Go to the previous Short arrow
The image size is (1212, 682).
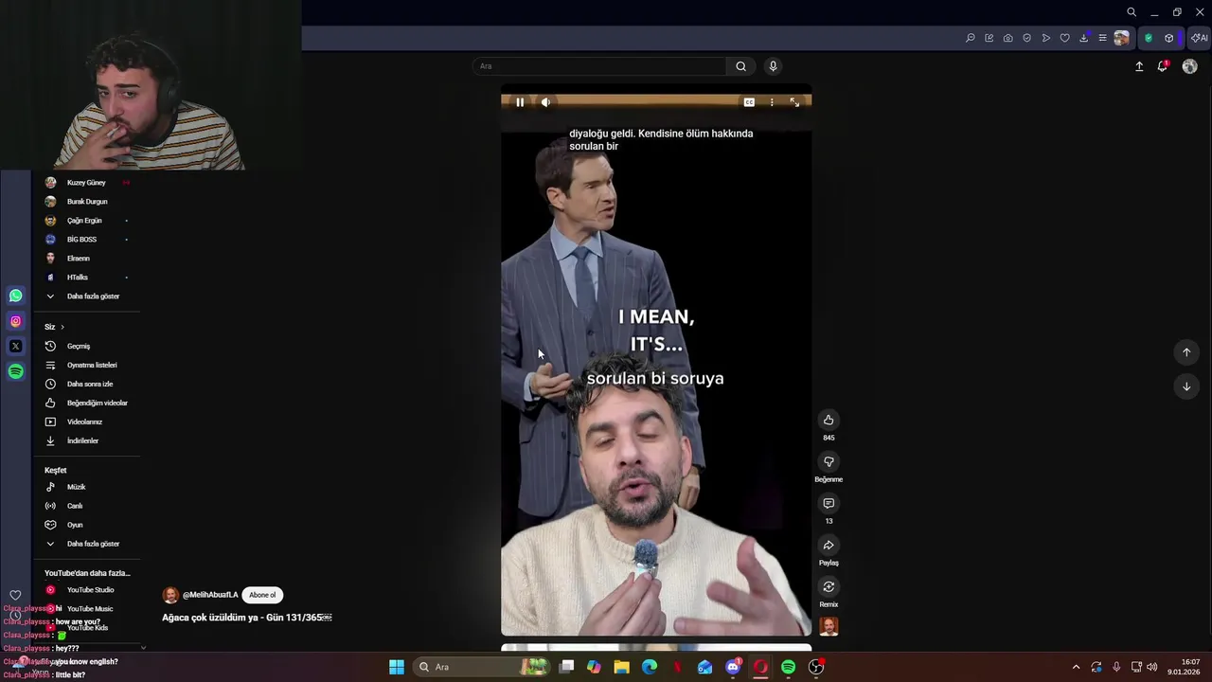tap(1186, 352)
